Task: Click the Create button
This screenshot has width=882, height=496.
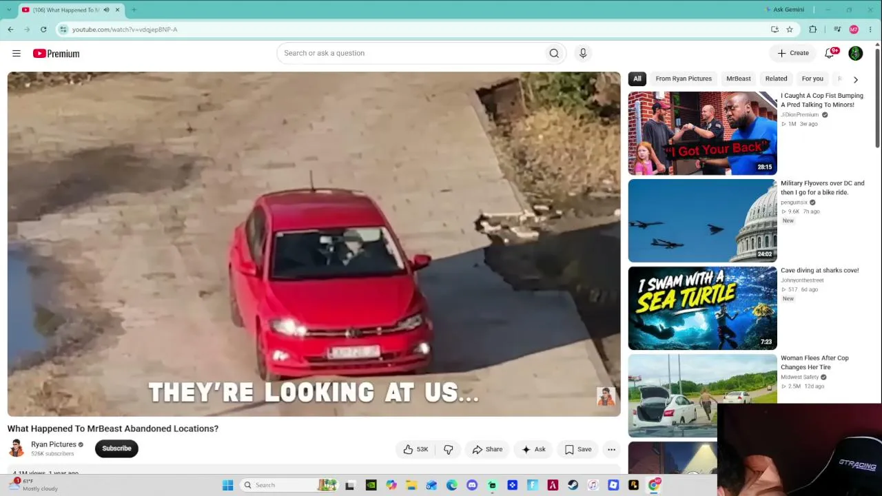Action: point(793,53)
